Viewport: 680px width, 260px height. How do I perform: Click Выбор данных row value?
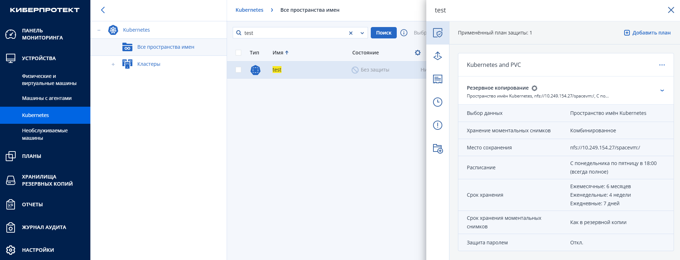pos(608,113)
